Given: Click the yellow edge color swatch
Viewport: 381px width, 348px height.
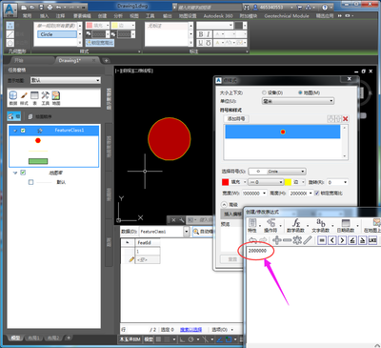Looking at the screenshot, I should (288, 182).
